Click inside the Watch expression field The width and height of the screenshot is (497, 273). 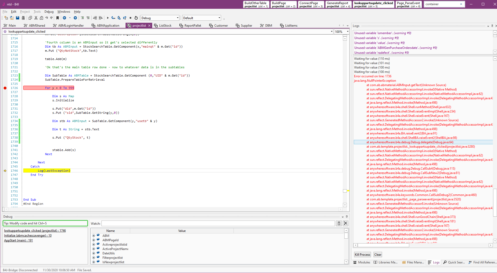click(207, 223)
